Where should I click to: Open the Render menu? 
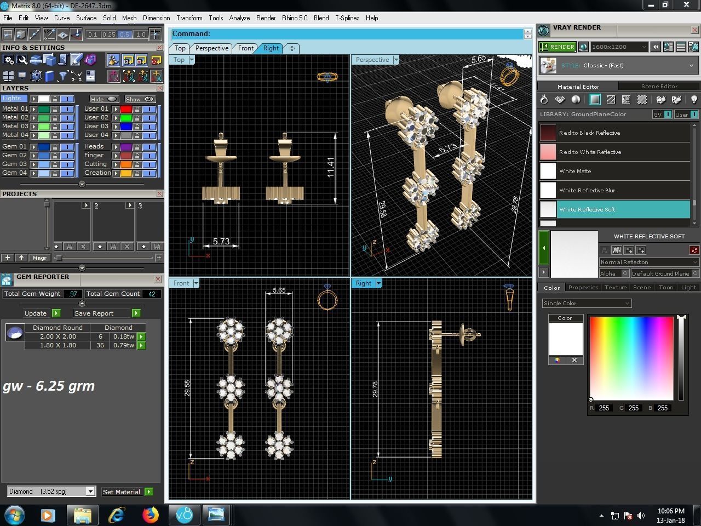pos(266,18)
